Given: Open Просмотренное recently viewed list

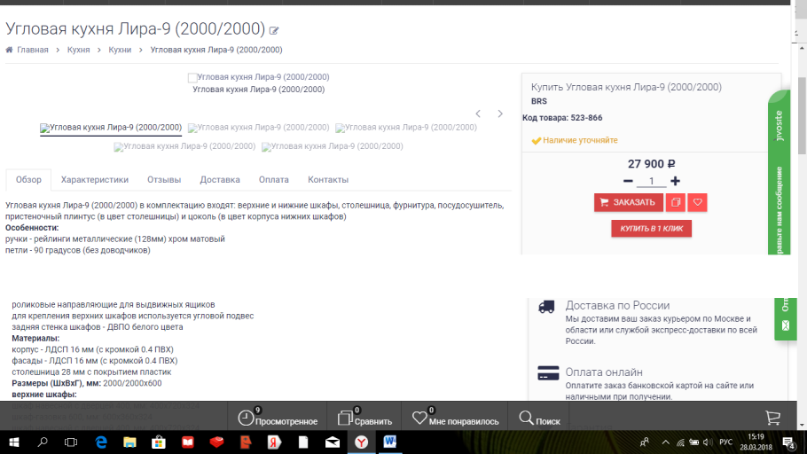Looking at the screenshot, I should pyautogui.click(x=278, y=419).
